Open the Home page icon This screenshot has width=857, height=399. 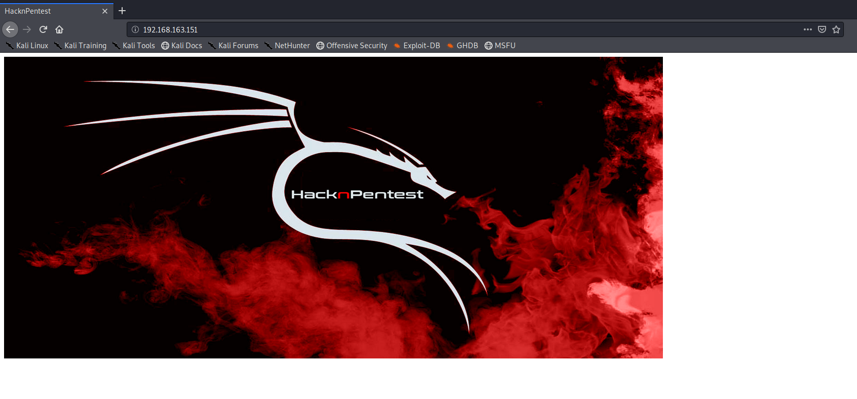pyautogui.click(x=59, y=29)
